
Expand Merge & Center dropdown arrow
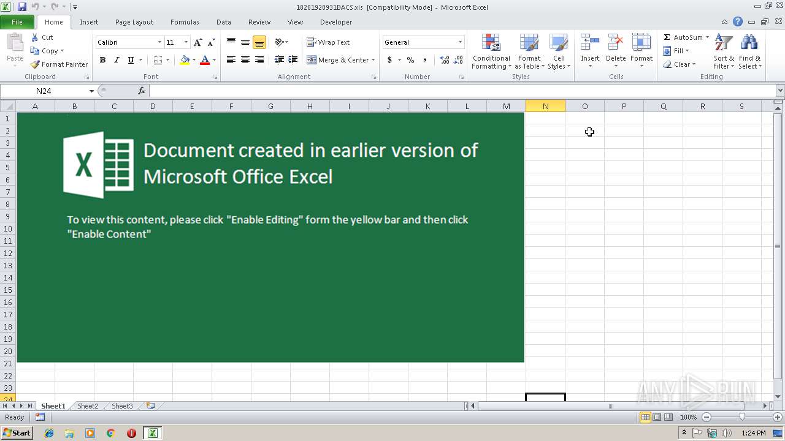pyautogui.click(x=373, y=60)
